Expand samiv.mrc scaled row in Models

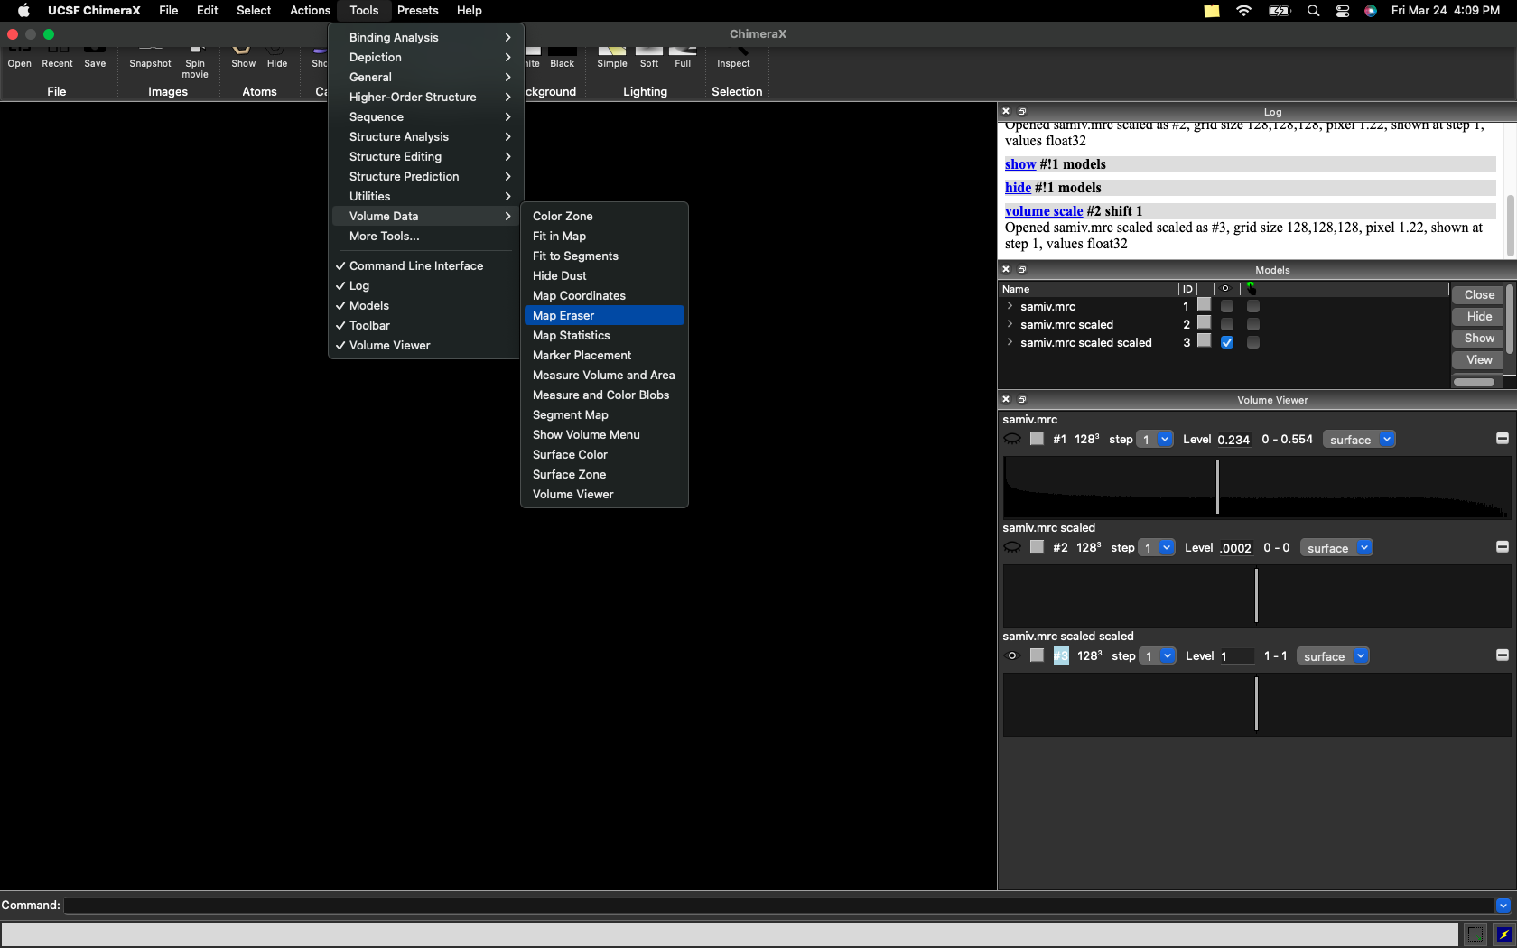1010,324
